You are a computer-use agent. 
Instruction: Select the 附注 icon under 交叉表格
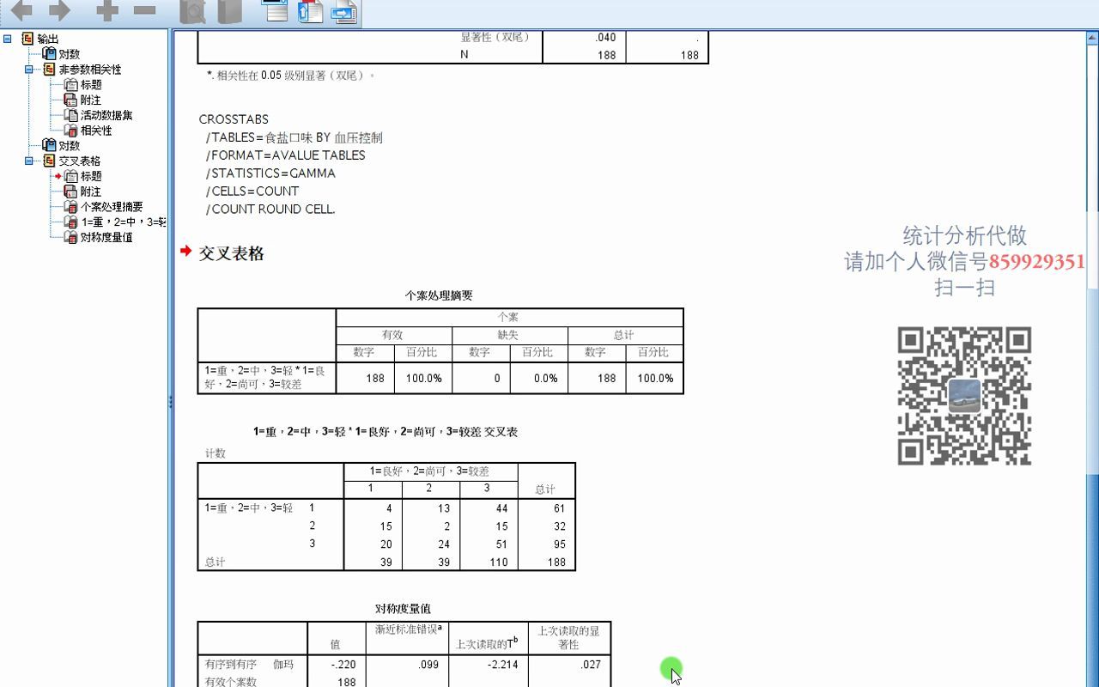pos(71,192)
